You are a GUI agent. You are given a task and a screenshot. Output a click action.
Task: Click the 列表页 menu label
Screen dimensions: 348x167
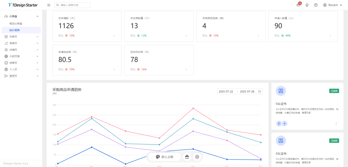pos(13,37)
